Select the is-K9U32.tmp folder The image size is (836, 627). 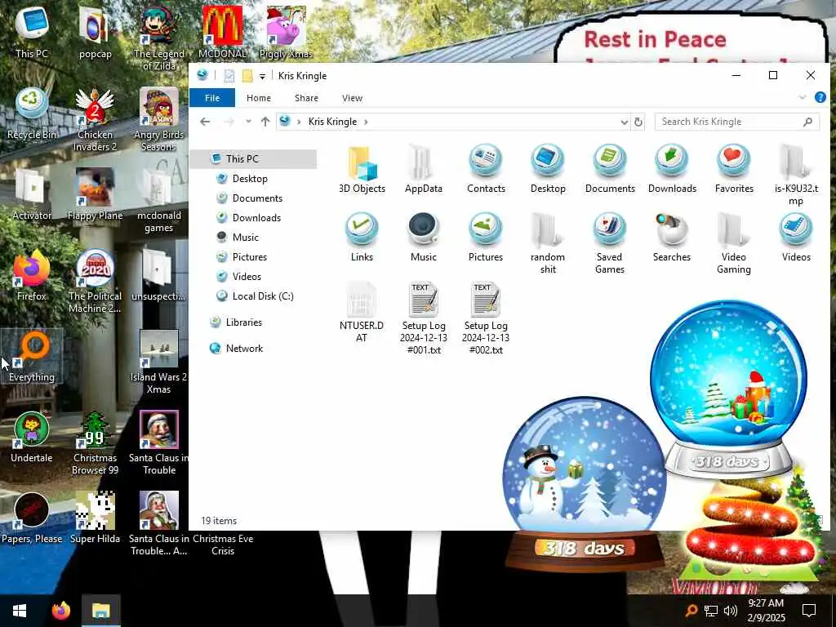pos(796,176)
